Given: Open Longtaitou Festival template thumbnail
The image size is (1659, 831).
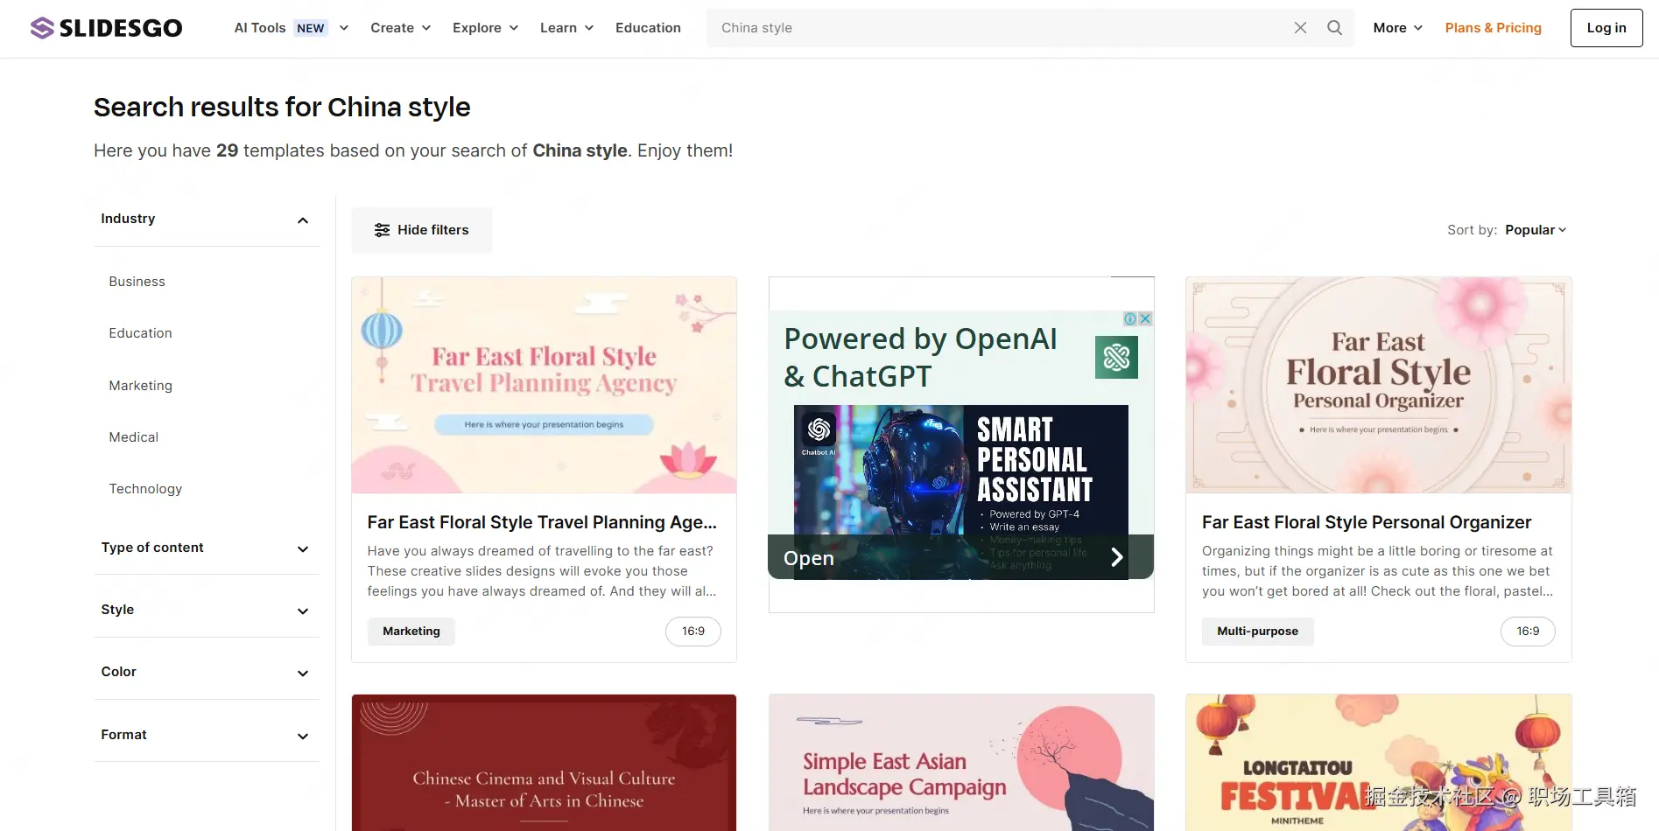Looking at the screenshot, I should (1379, 763).
